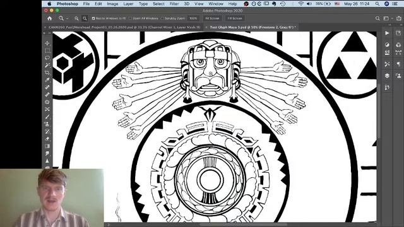Toggle Zoom All Windows checkbox
404x227 pixels.
[131, 18]
